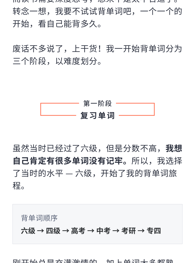Select 四级 in the word-order sequence
The width and height of the screenshot is (195, 263).
point(53,231)
